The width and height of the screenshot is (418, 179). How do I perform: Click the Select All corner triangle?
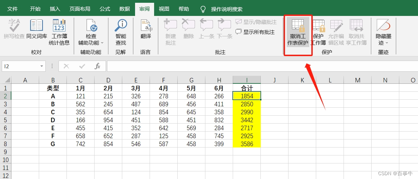click(x=8, y=80)
